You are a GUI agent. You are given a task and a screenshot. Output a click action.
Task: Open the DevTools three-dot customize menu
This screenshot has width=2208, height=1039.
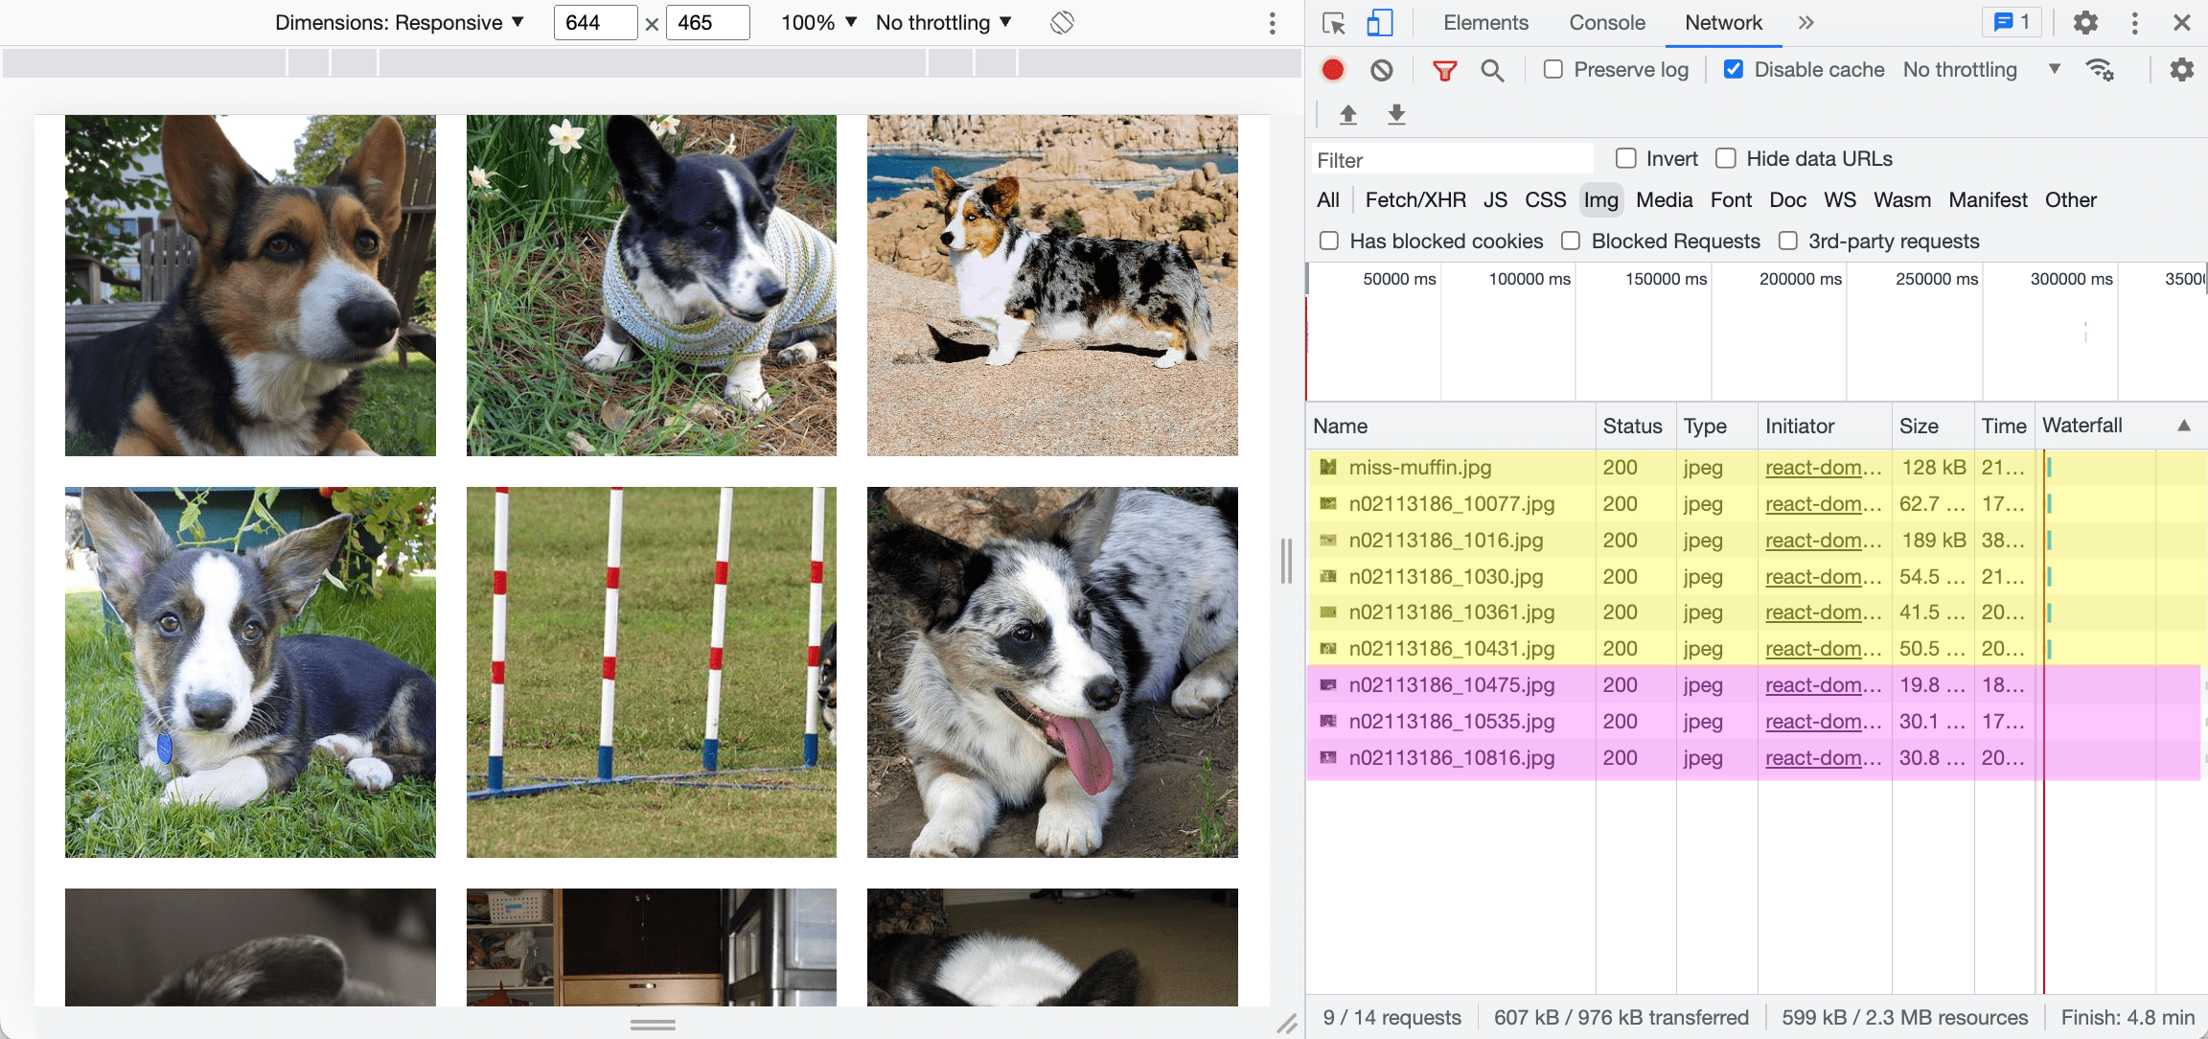[2134, 23]
